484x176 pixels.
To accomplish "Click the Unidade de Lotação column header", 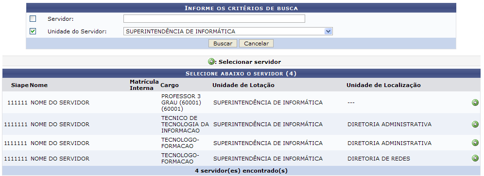I will click(x=243, y=85).
